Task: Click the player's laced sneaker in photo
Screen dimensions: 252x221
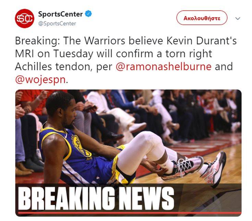Action: point(183,167)
